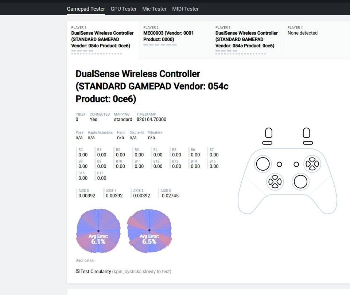The image size is (350, 295).
Task: Select Player 1 DualSense controller card
Action: [x=103, y=40]
